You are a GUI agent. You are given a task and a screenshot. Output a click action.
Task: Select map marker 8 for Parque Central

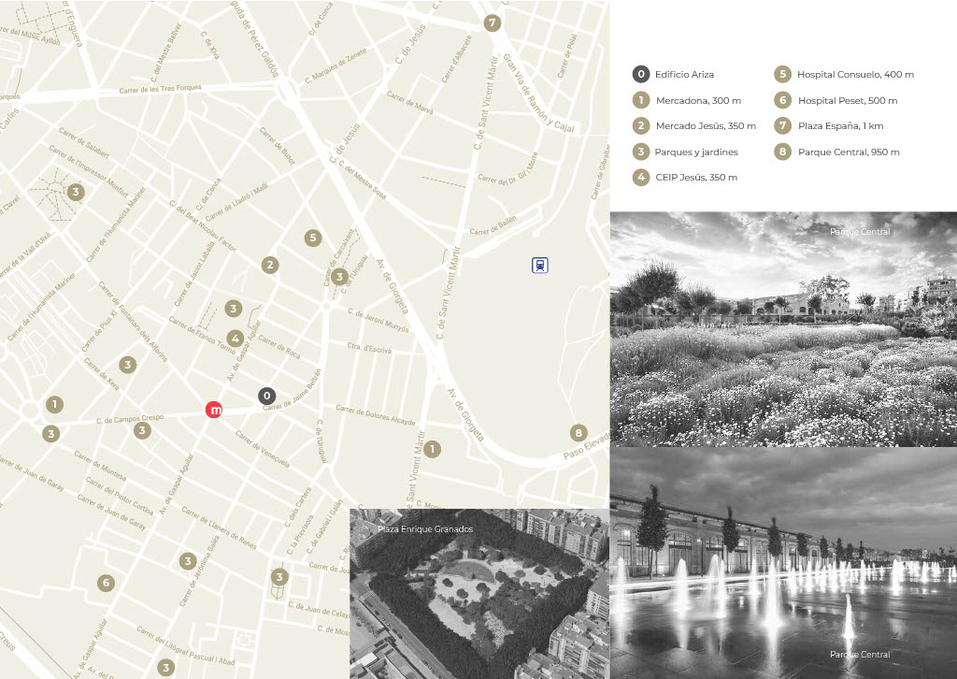point(579,433)
